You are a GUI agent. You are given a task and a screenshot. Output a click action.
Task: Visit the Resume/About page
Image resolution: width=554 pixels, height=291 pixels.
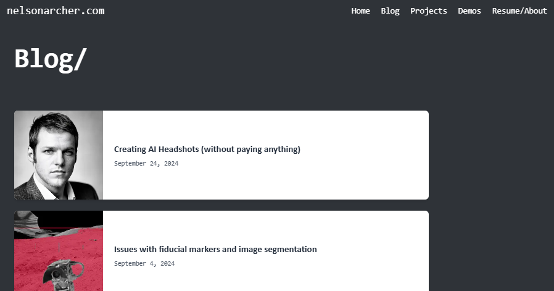(519, 11)
